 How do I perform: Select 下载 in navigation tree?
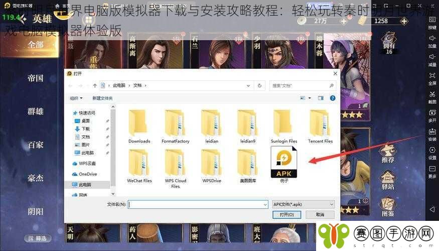click(83, 129)
